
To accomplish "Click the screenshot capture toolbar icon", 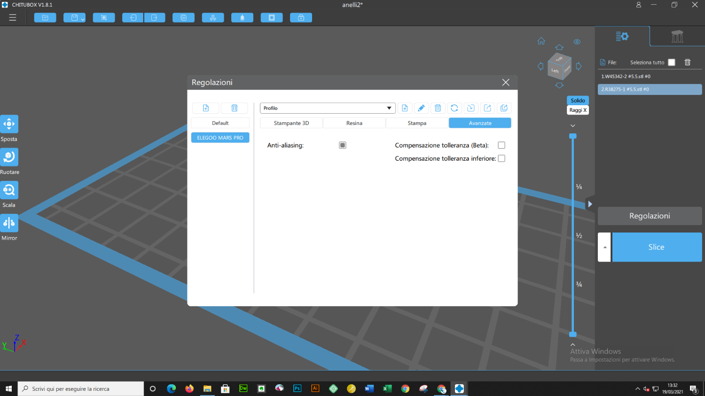I will [x=104, y=18].
